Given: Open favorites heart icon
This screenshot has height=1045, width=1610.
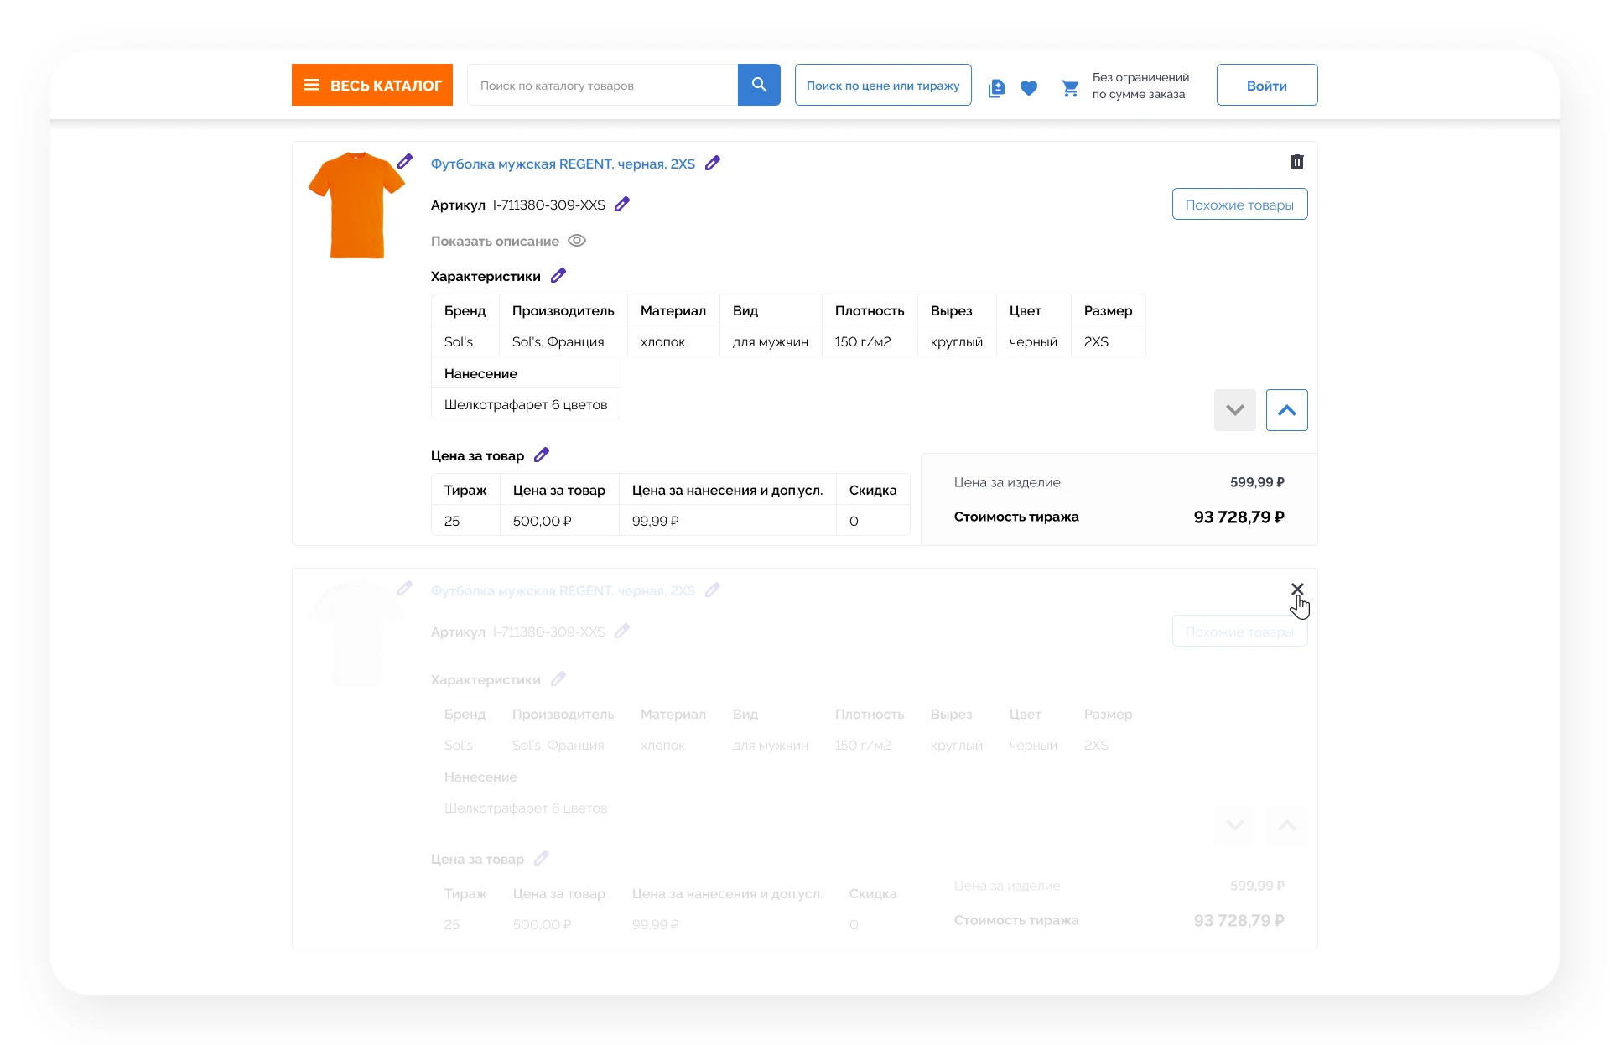Looking at the screenshot, I should pos(1029,88).
